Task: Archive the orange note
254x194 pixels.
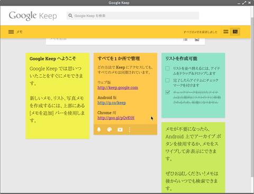Action: (x=120, y=130)
